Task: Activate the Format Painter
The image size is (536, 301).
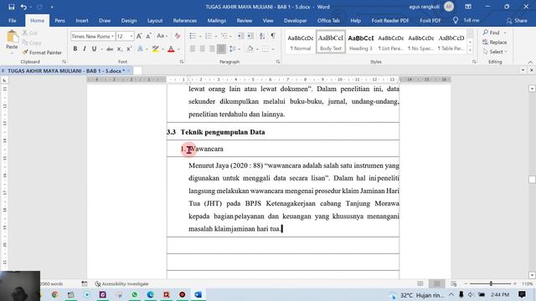Action: [43, 53]
